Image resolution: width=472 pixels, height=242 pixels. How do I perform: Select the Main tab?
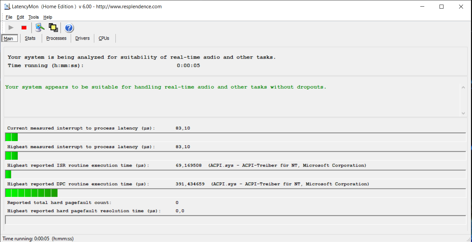tap(8, 38)
